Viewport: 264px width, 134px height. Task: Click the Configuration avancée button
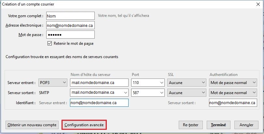pos(84,125)
